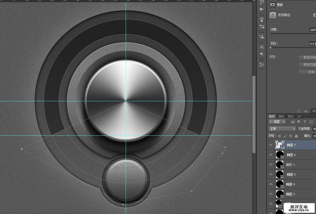Open the Tool Presets wrench icon
Image resolution: width=316 pixels, height=214 pixels.
(x=262, y=65)
